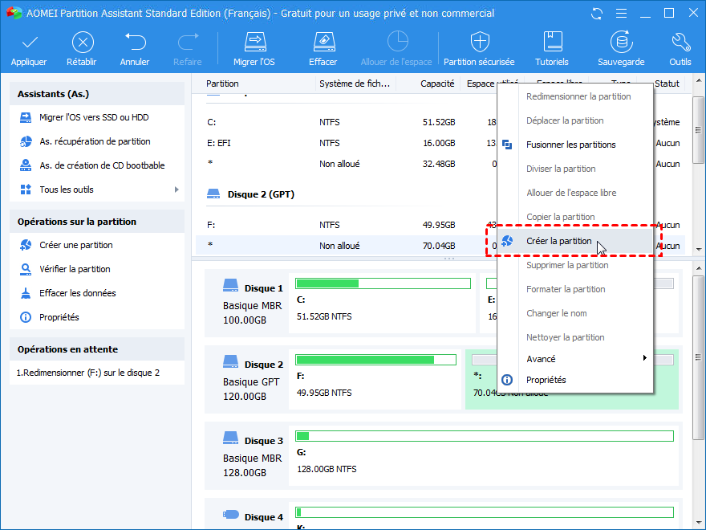Click the F: partition usage bar
706x530 pixels.
(x=376, y=360)
